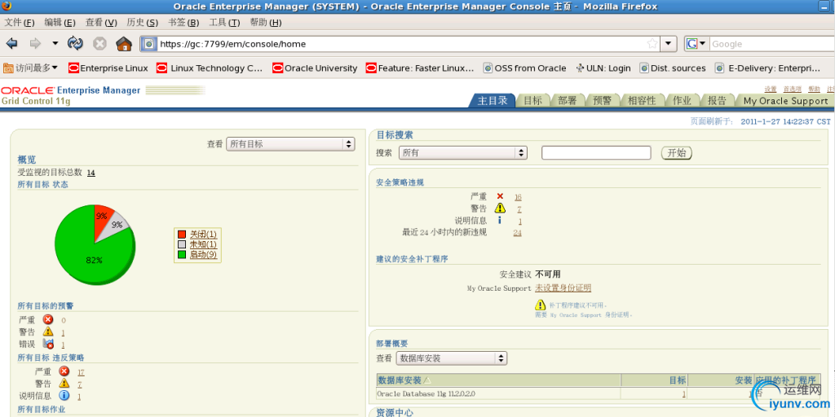Click the red 关闭 legend color swatch
This screenshot has height=417, width=835.
tap(182, 234)
